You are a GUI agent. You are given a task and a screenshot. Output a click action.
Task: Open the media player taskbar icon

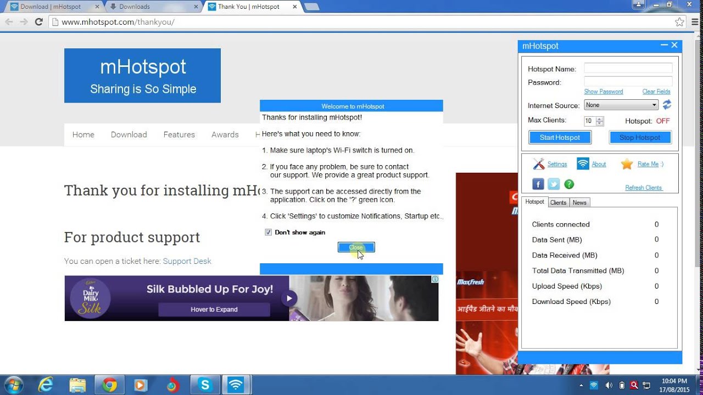click(x=141, y=385)
